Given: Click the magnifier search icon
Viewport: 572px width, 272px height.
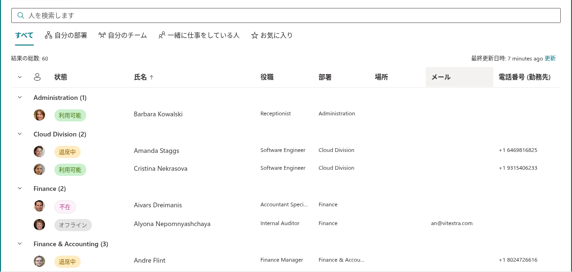Looking at the screenshot, I should [20, 15].
